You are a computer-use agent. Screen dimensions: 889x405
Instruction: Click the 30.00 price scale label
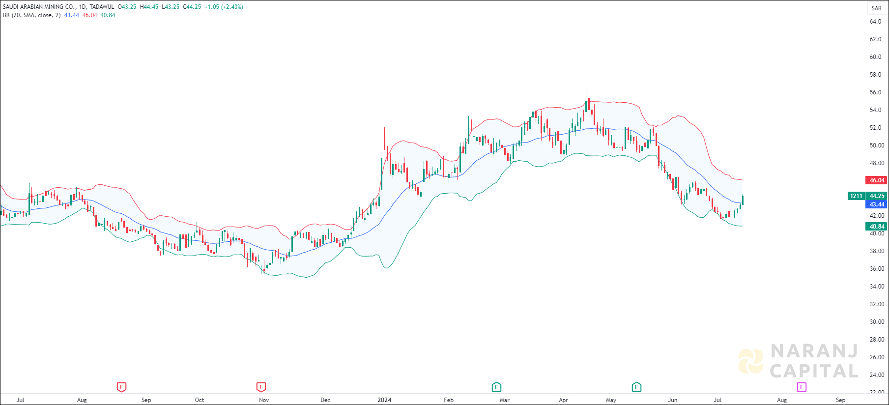(x=877, y=322)
